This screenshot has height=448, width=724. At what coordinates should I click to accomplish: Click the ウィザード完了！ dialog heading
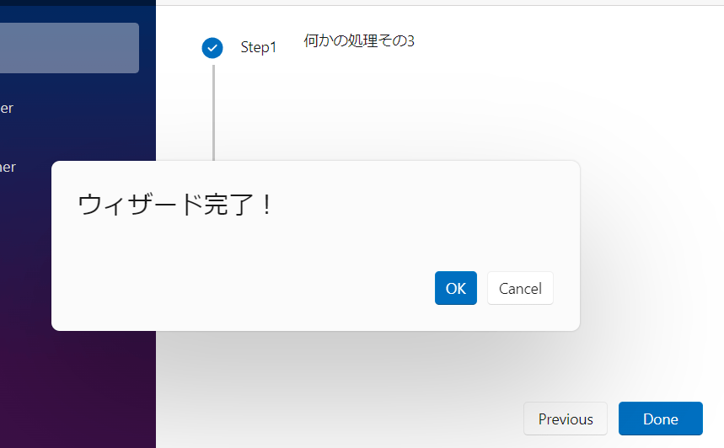pyautogui.click(x=176, y=205)
